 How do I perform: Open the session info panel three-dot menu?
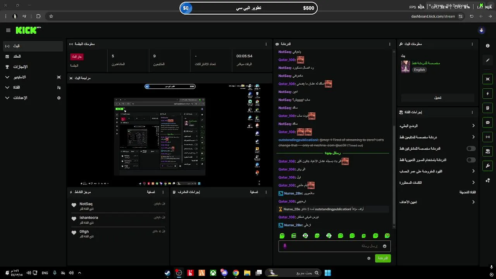click(266, 44)
